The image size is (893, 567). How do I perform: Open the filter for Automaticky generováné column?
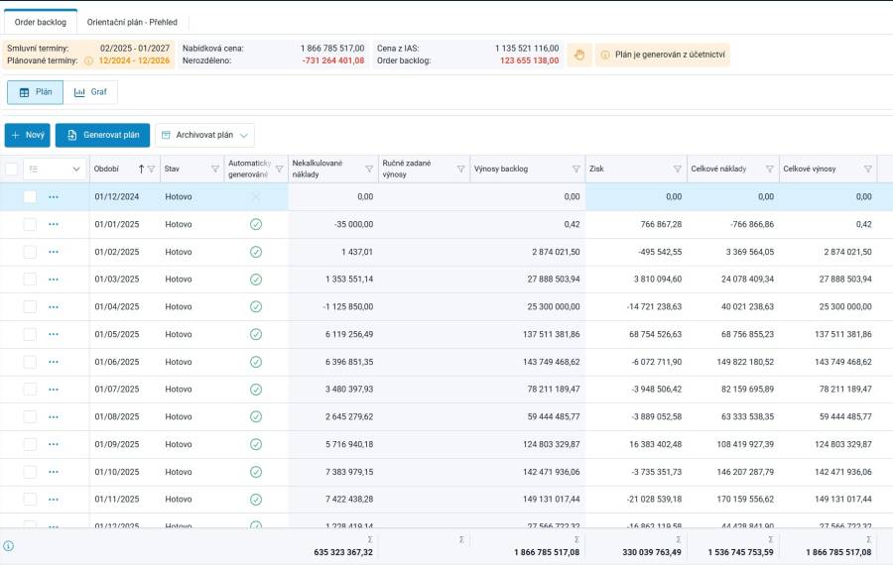tap(280, 169)
